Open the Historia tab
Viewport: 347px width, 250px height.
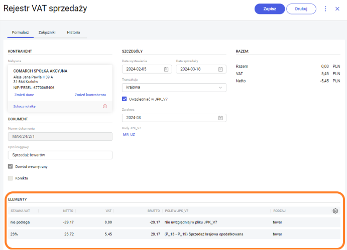click(x=73, y=33)
